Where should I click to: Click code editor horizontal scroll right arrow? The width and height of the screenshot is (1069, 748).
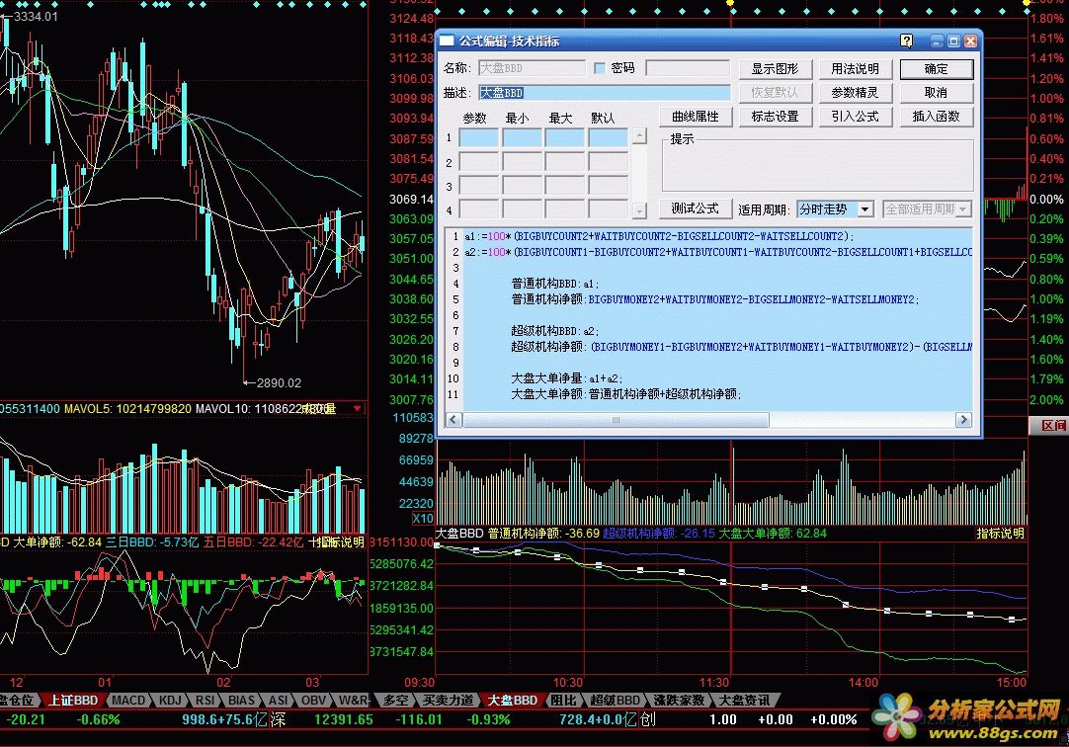point(963,419)
